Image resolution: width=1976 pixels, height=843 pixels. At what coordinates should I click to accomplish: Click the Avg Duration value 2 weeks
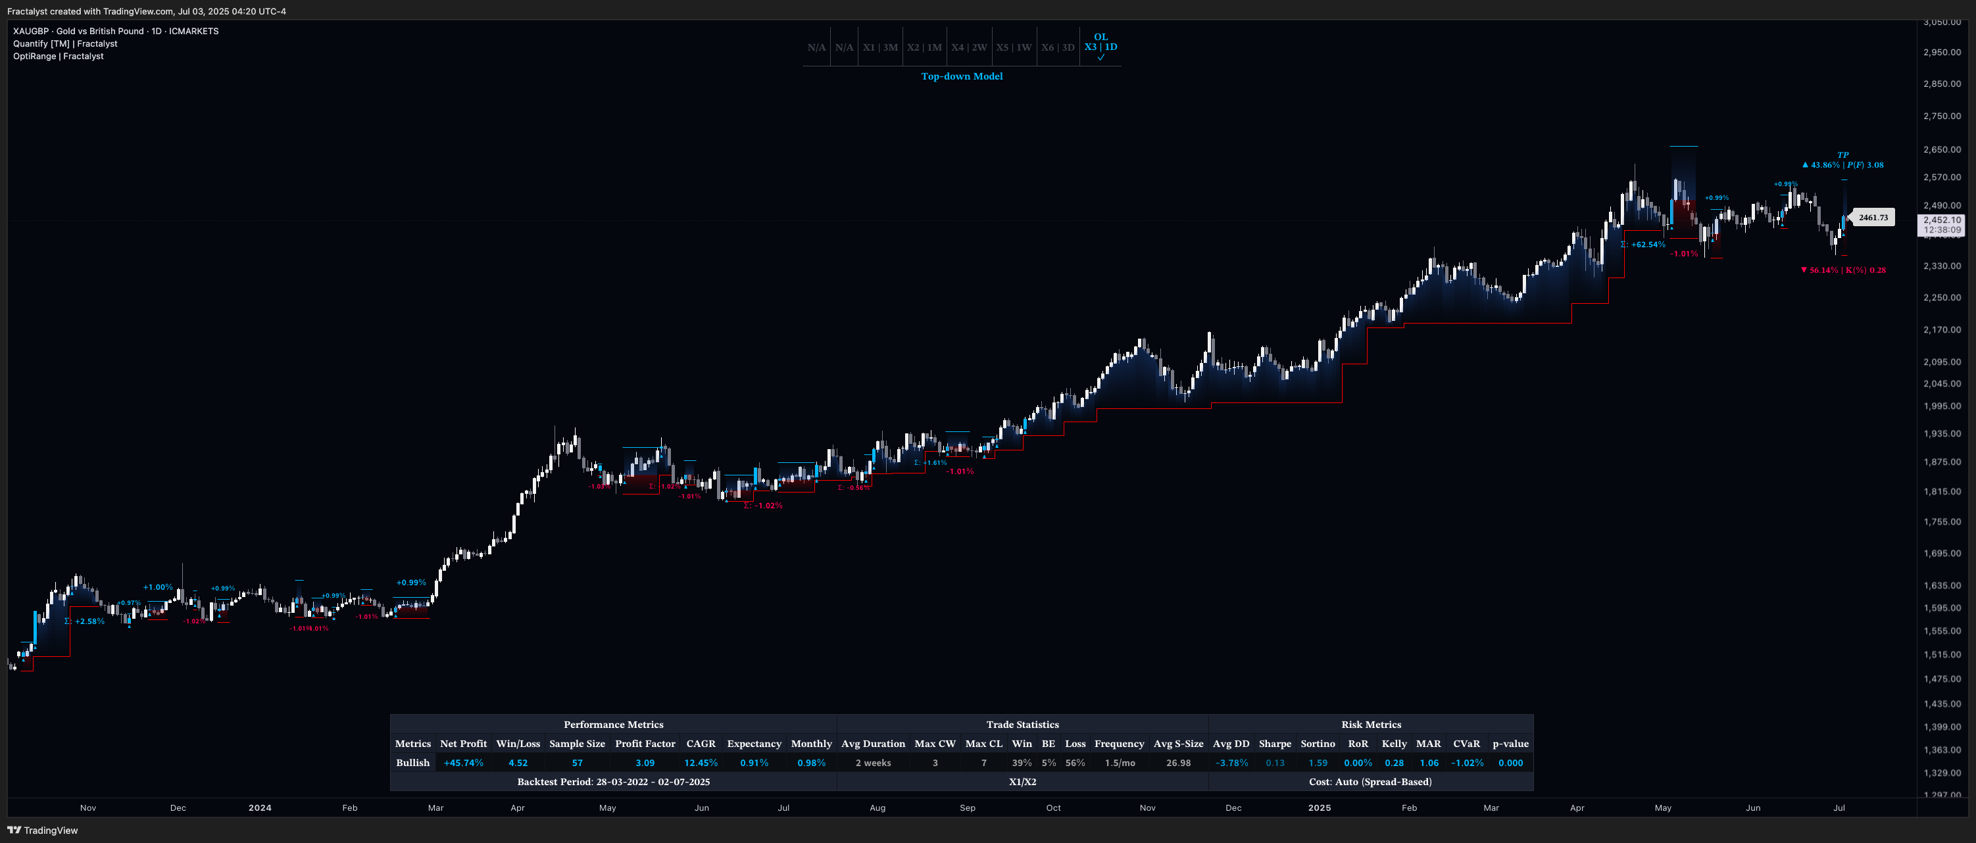coord(873,763)
